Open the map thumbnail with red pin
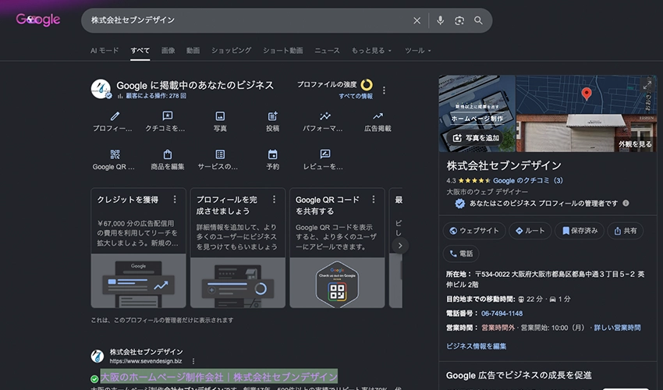Image resolution: width=663 pixels, height=390 pixels. [x=586, y=94]
